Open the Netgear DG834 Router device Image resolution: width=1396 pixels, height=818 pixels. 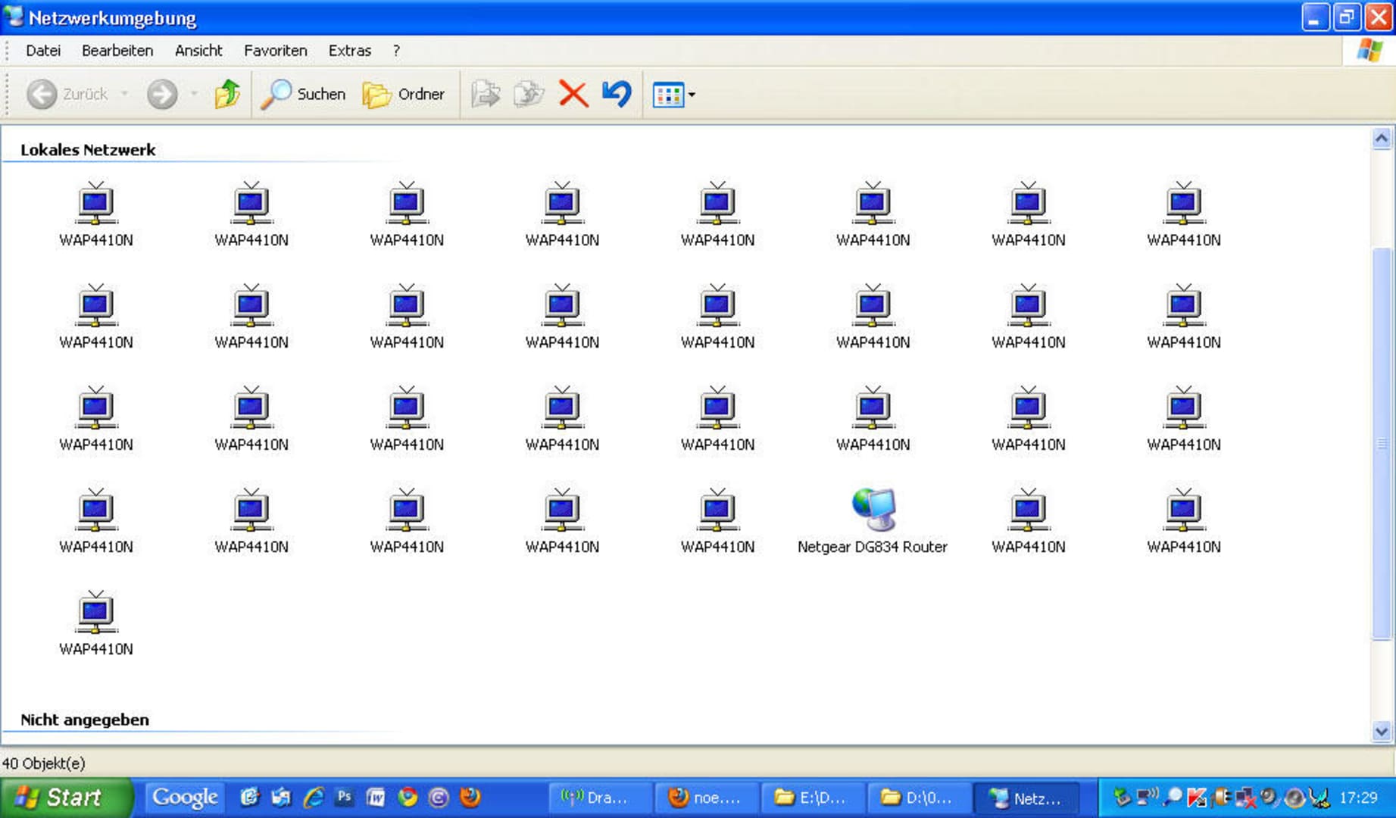click(x=873, y=510)
